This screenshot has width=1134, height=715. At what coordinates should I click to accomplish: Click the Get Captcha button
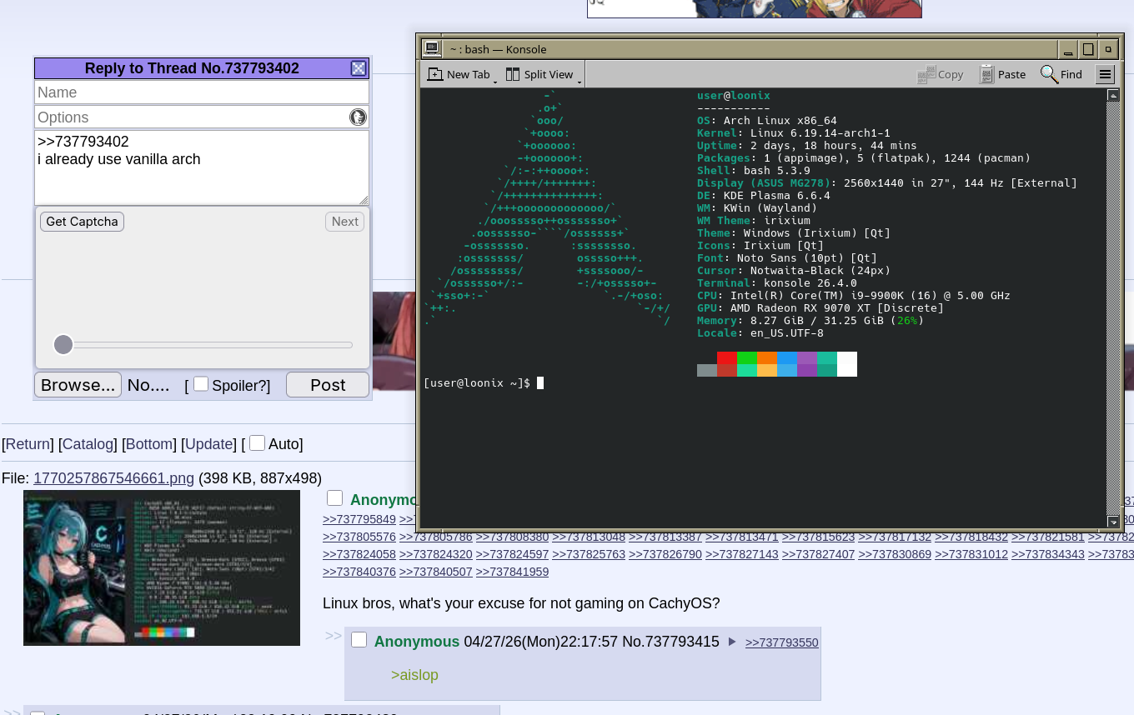tap(82, 222)
